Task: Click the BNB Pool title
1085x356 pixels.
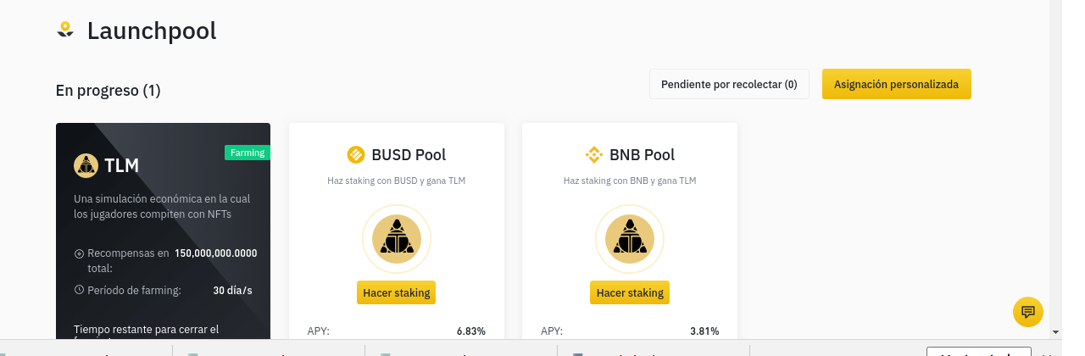Action: point(643,154)
